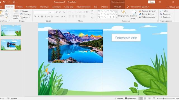Open Экспресс-стили quick styles gallery
This screenshot has width=179, height=100.
click(x=134, y=14)
